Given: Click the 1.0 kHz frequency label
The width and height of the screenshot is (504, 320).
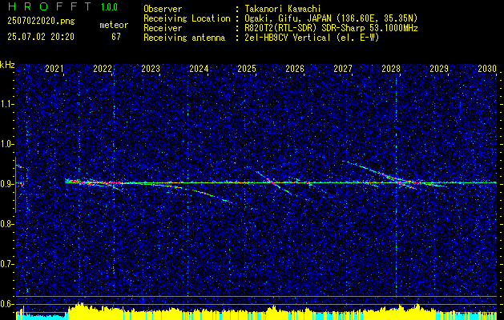Looking at the screenshot, I should click(x=7, y=145).
